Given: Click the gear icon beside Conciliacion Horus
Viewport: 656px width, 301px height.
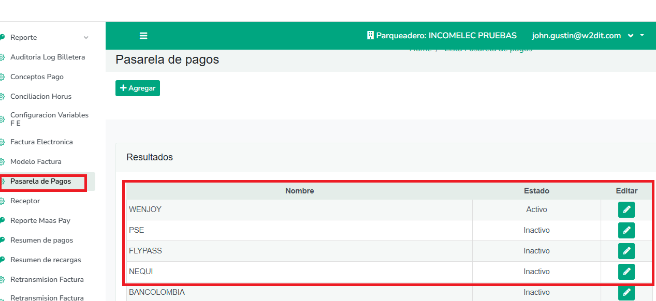Looking at the screenshot, I should coord(2,97).
